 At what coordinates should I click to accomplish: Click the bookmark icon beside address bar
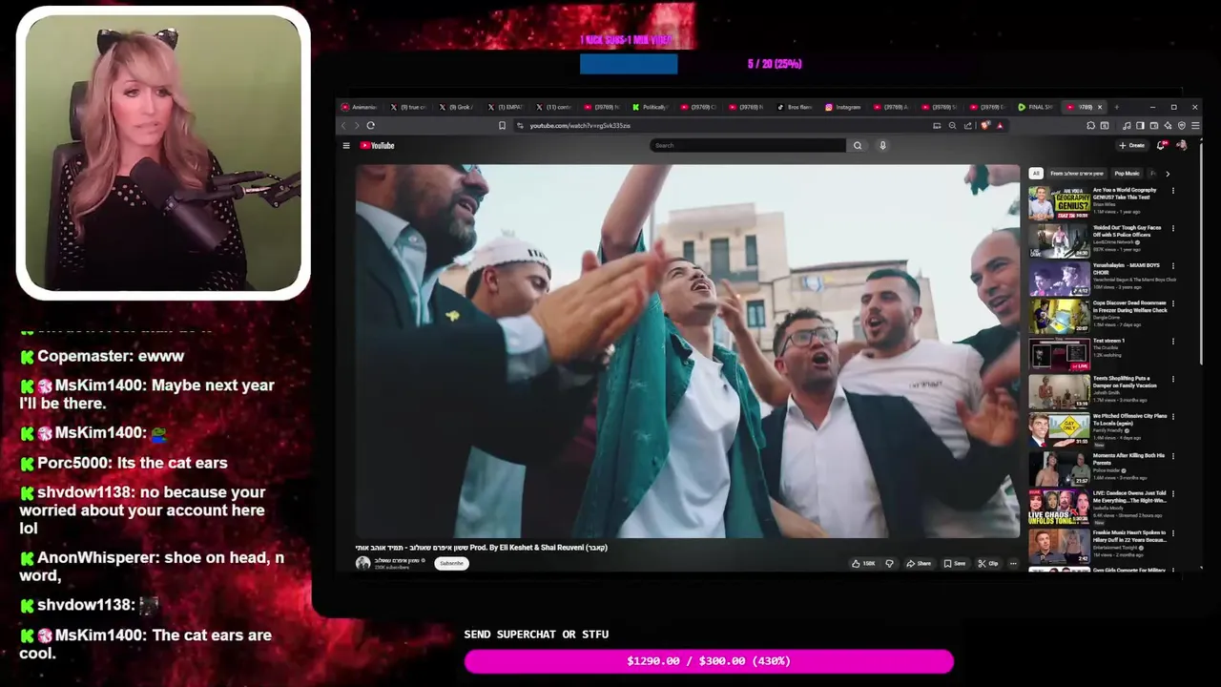point(502,126)
